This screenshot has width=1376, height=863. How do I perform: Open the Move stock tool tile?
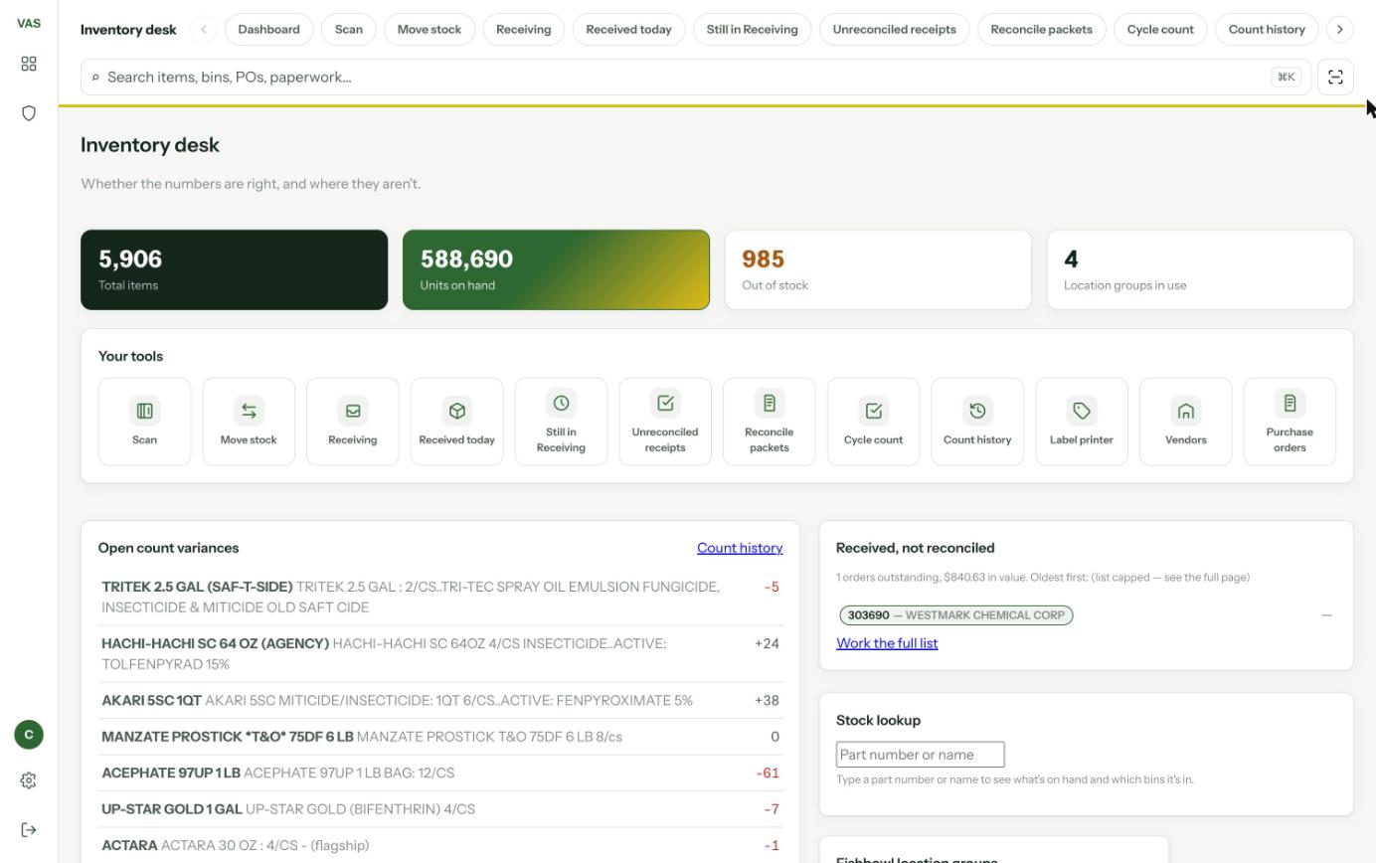coord(249,422)
